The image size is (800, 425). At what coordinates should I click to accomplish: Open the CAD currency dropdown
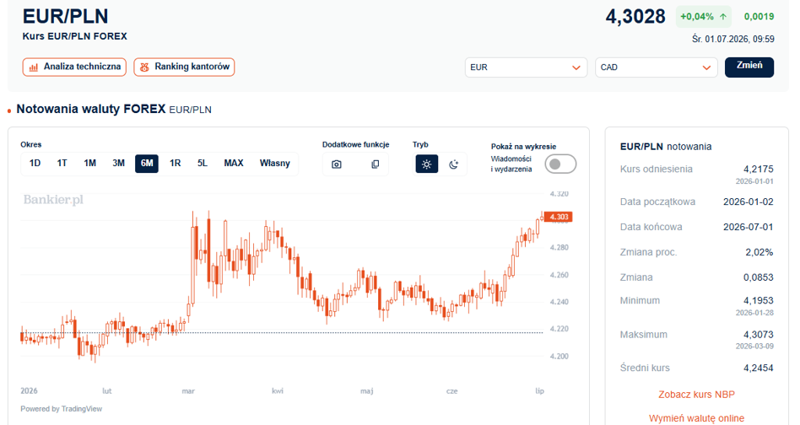point(657,67)
